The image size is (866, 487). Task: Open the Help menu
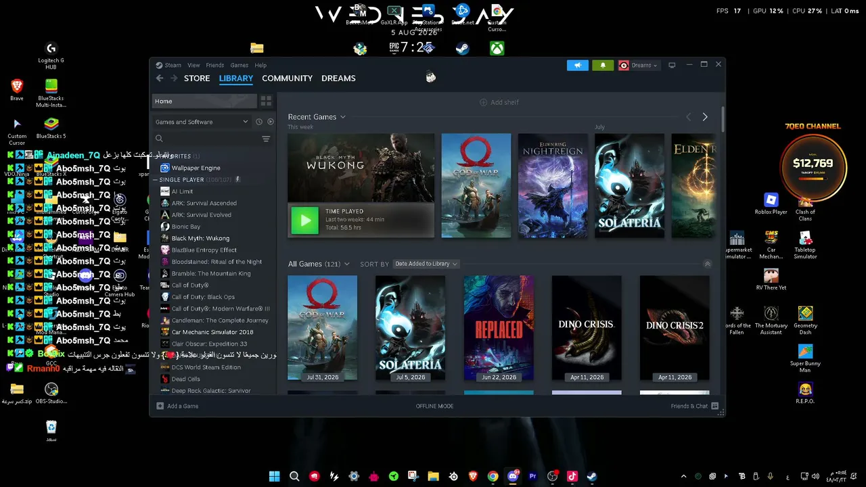click(x=260, y=66)
